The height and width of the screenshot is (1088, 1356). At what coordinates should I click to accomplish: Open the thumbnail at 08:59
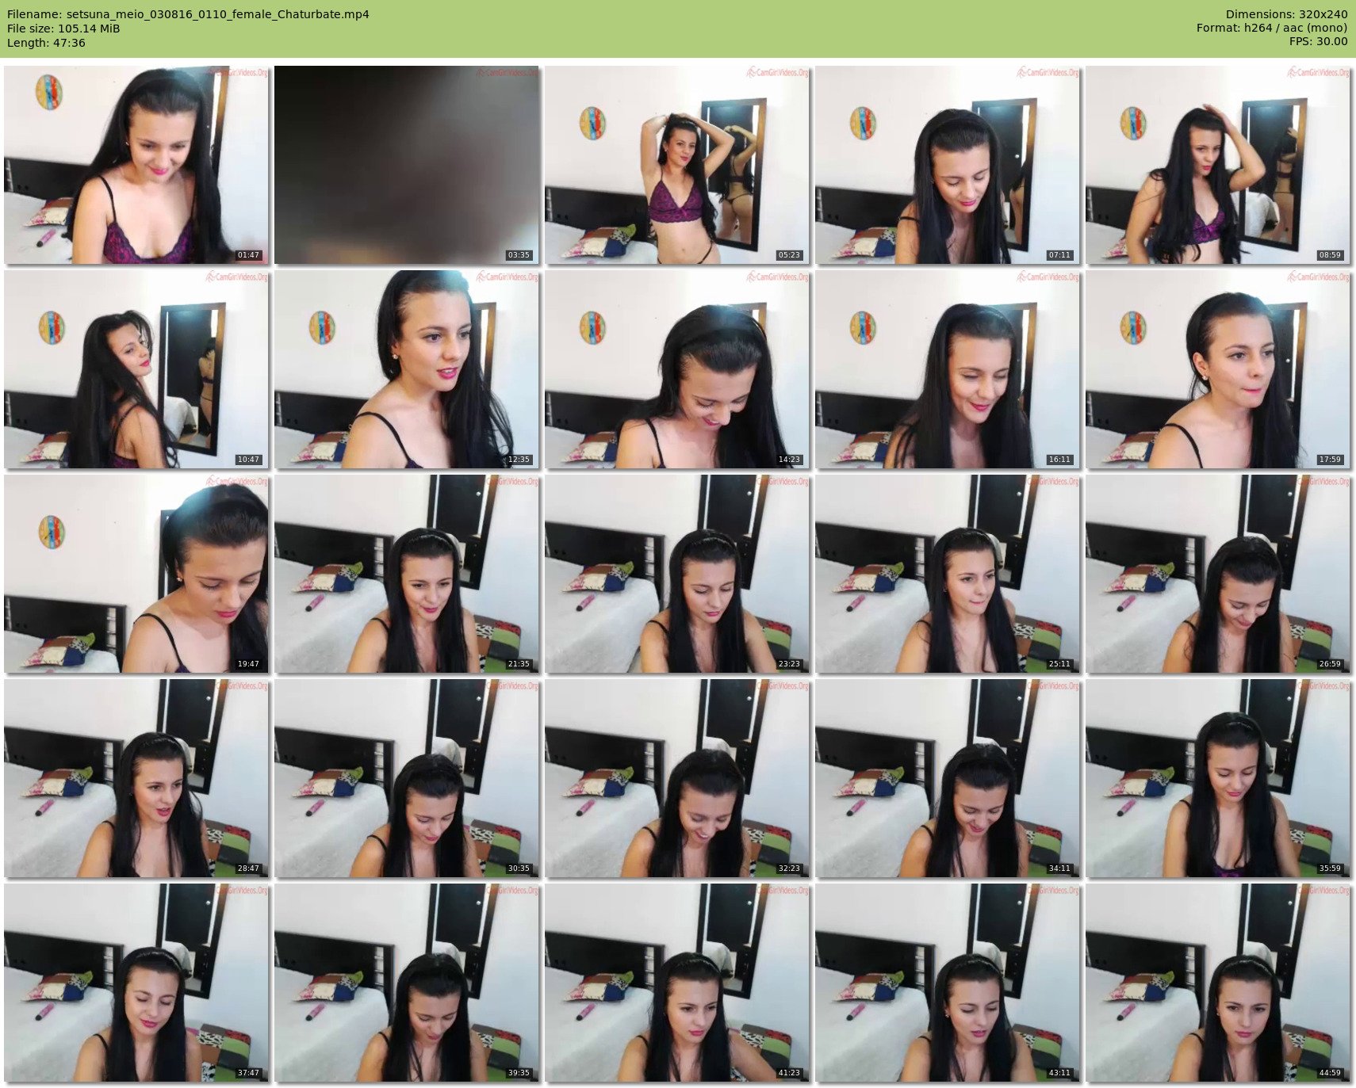tap(1217, 165)
